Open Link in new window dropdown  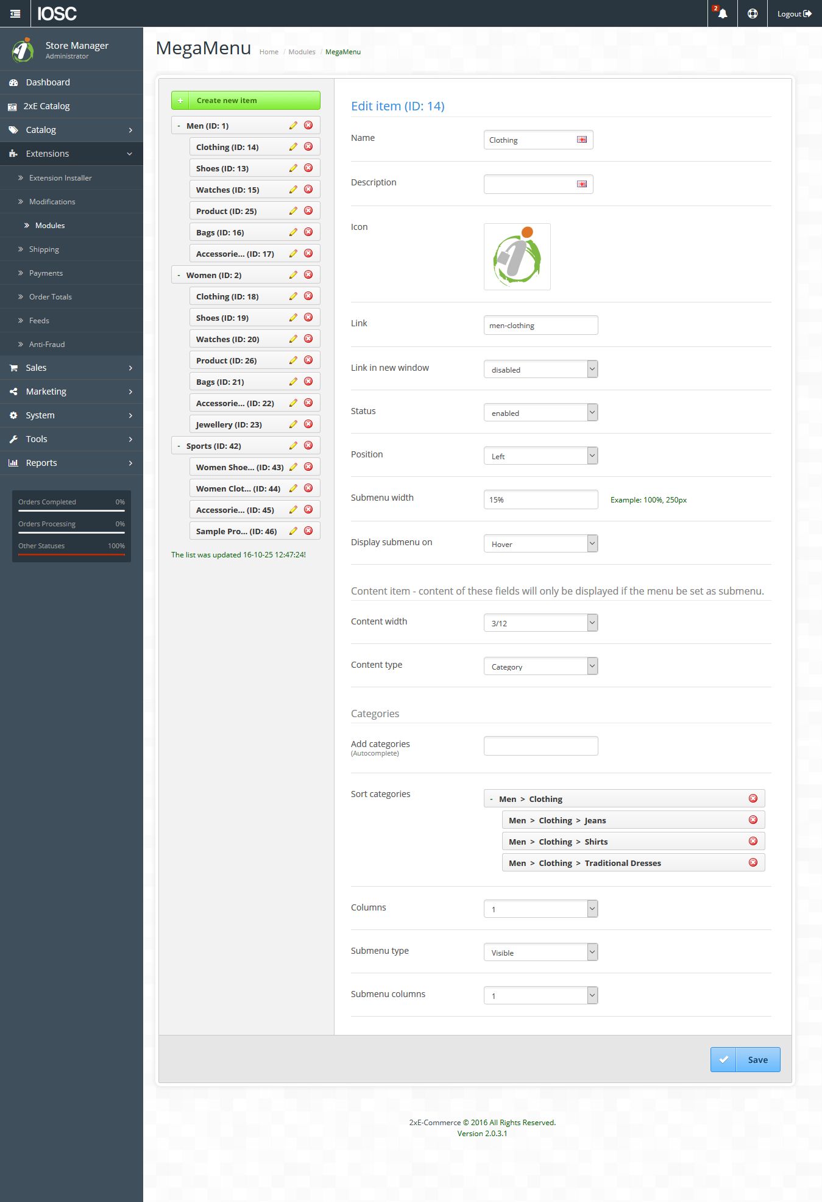pos(540,369)
